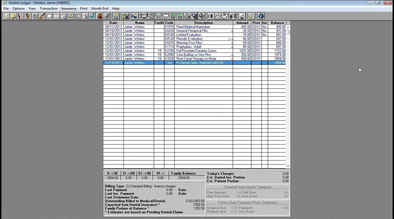Select the Fixed Bilateral Maintainer row
Screen dimensions: 394x219
pyautogui.click(x=195, y=27)
